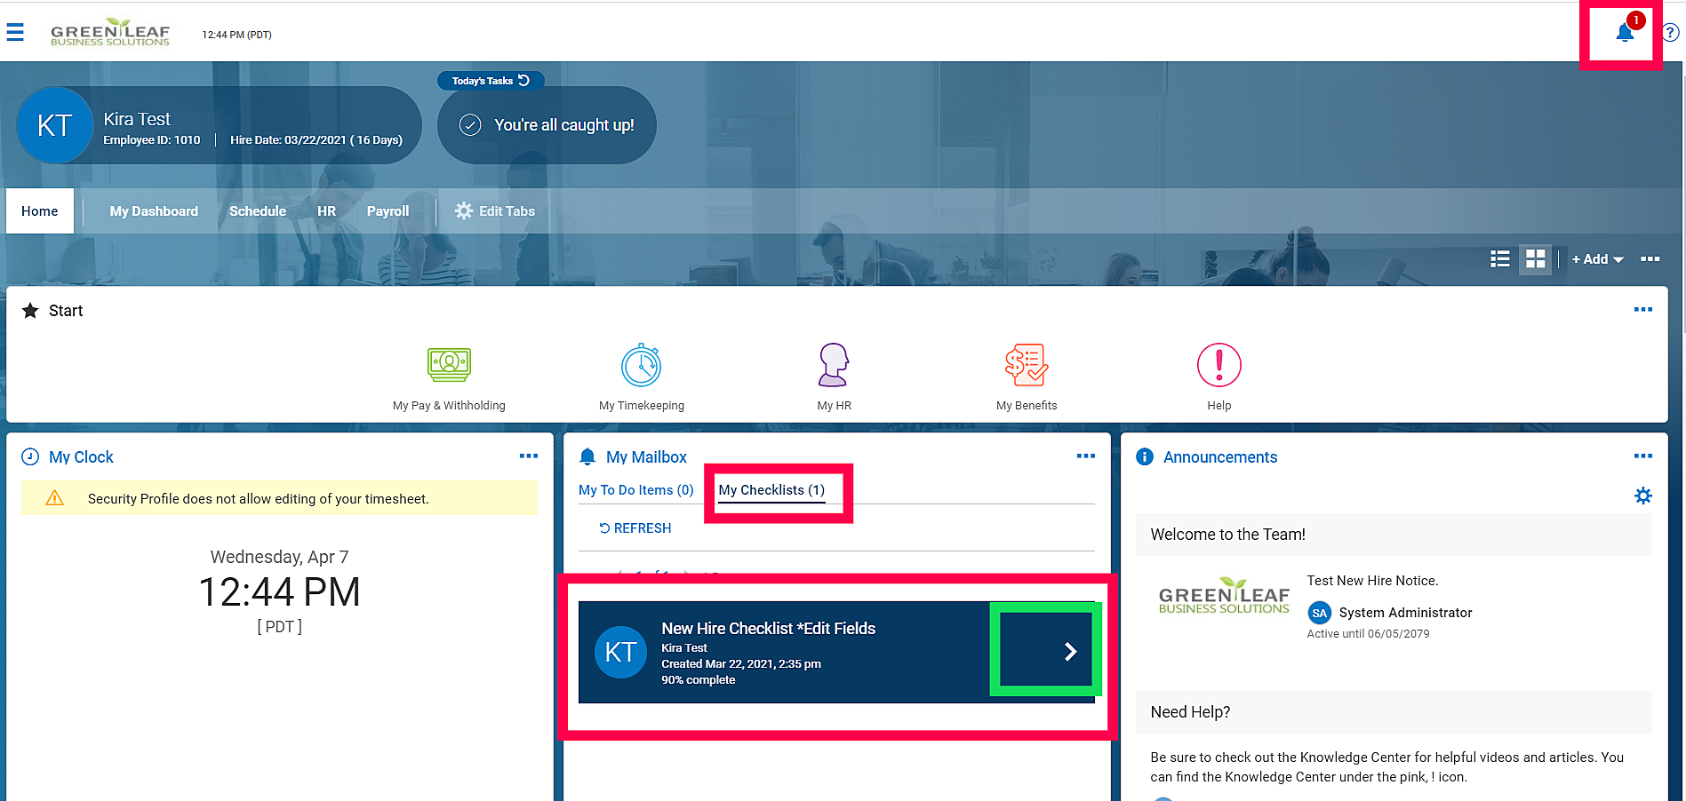
Task: Refresh Today's Tasks
Action: pyautogui.click(x=524, y=81)
